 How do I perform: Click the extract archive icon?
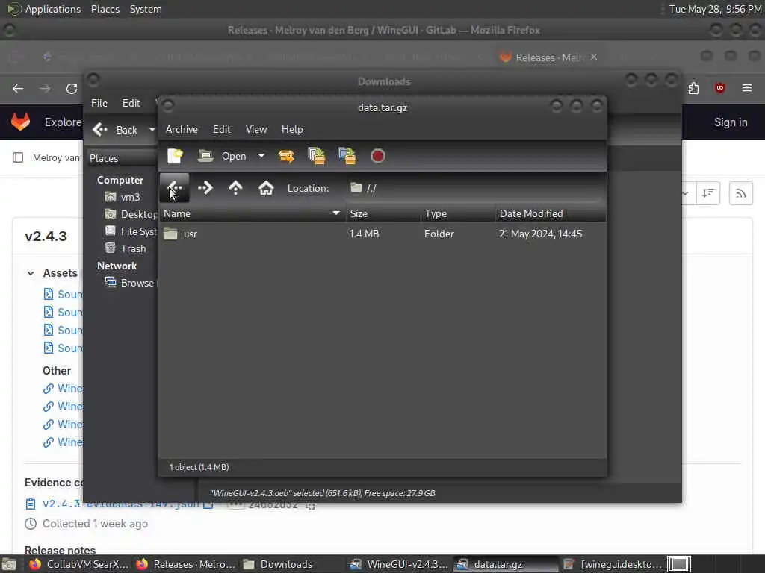click(x=286, y=156)
